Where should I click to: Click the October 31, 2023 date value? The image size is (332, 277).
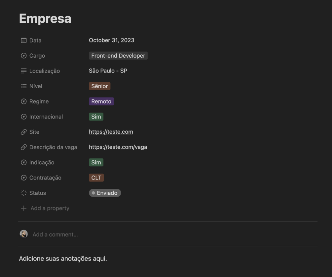112,41
